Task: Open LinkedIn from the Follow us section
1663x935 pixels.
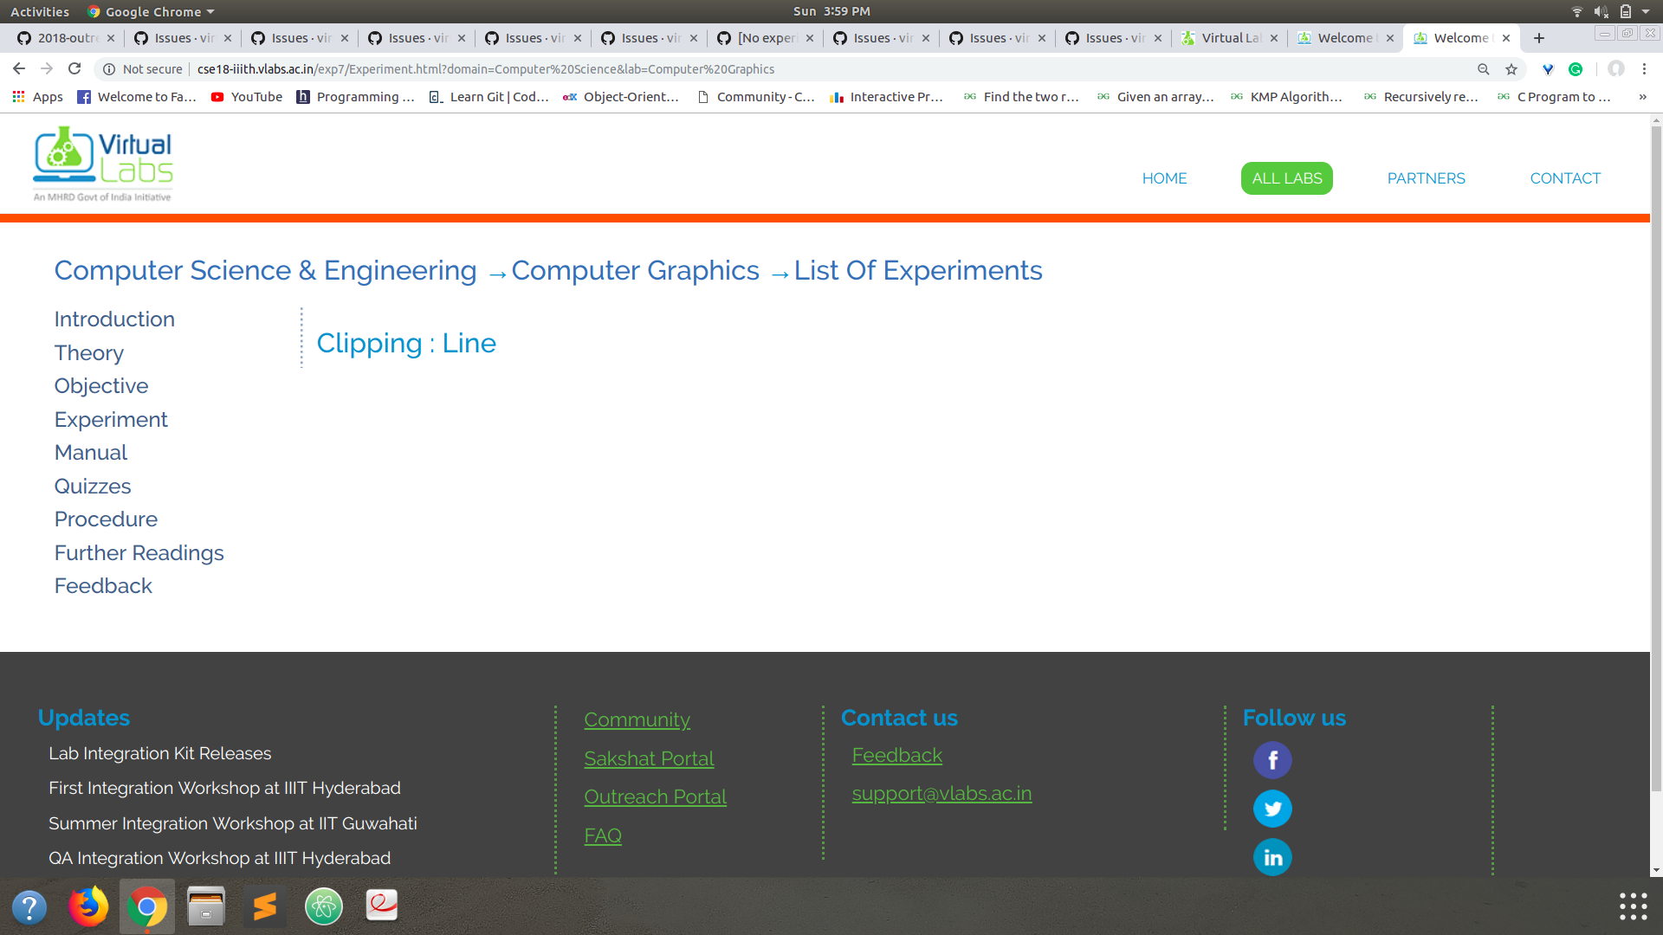Action: point(1272,856)
